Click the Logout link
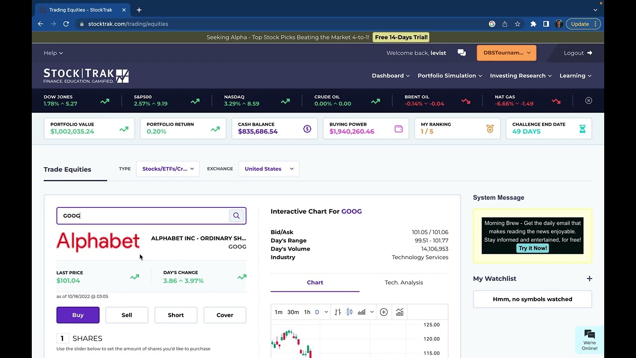 [578, 53]
